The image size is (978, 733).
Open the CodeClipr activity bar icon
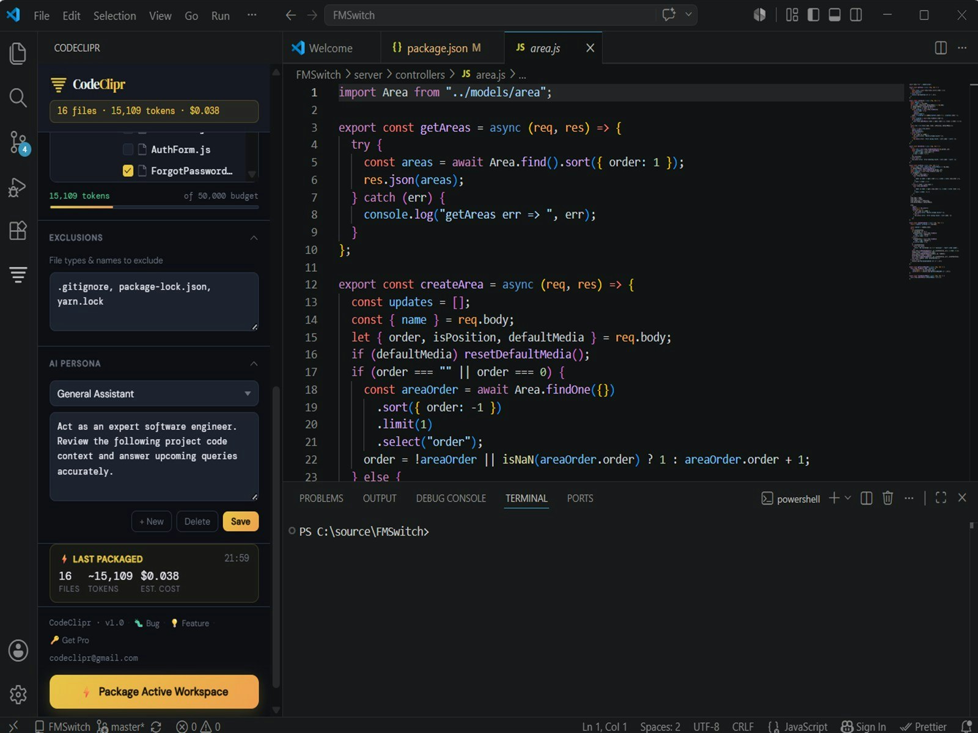coord(18,275)
